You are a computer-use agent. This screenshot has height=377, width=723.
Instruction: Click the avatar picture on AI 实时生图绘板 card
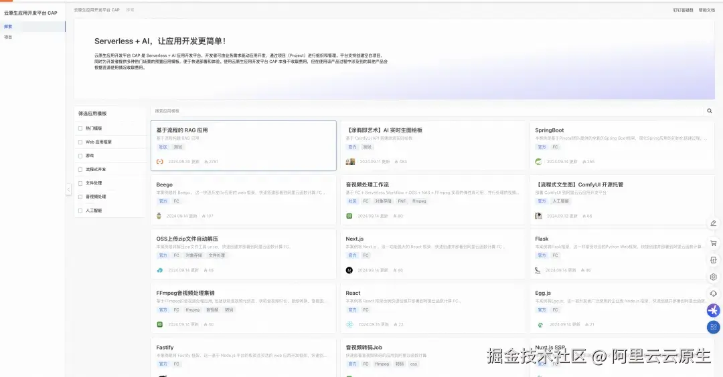(x=350, y=162)
